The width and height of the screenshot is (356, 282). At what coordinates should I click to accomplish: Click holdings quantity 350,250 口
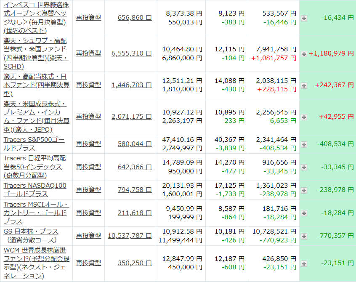coord(135,263)
